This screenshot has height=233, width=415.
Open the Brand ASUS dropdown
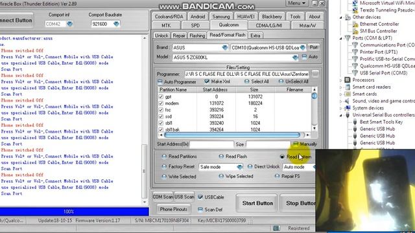point(225,47)
